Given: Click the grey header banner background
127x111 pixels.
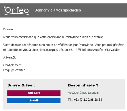Looking at the screenshot, I should pos(103,10).
